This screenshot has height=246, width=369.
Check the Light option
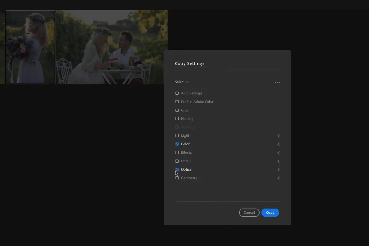pyautogui.click(x=177, y=135)
